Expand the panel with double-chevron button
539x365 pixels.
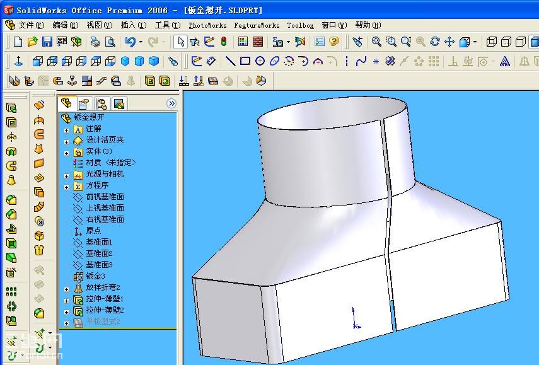click(171, 103)
